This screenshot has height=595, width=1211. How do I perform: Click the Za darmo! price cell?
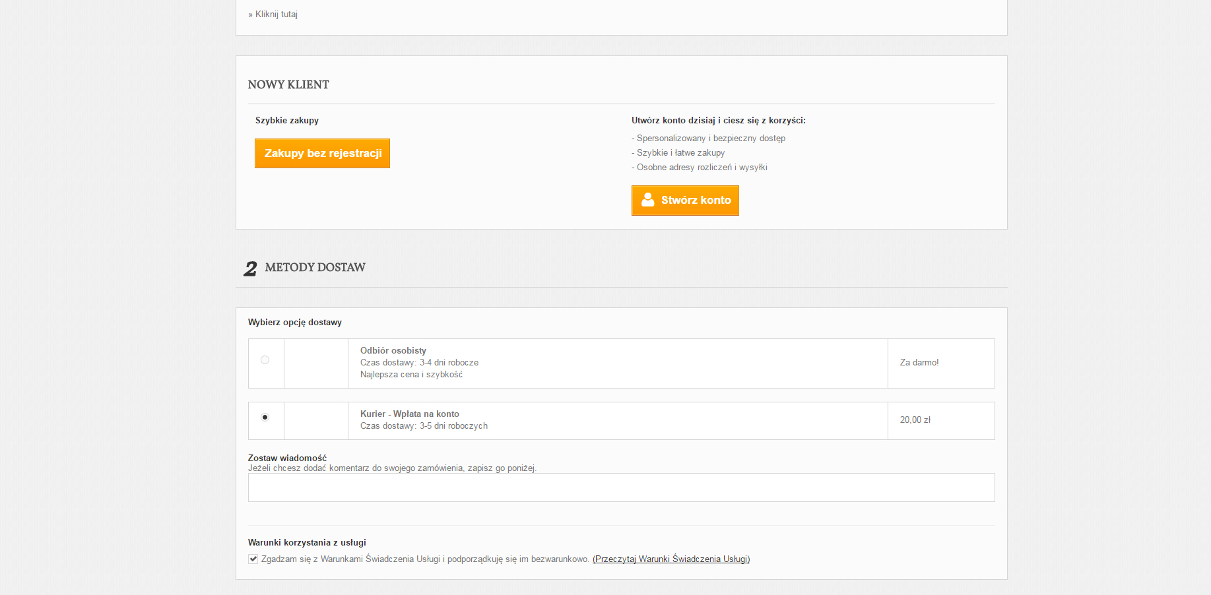pos(919,363)
